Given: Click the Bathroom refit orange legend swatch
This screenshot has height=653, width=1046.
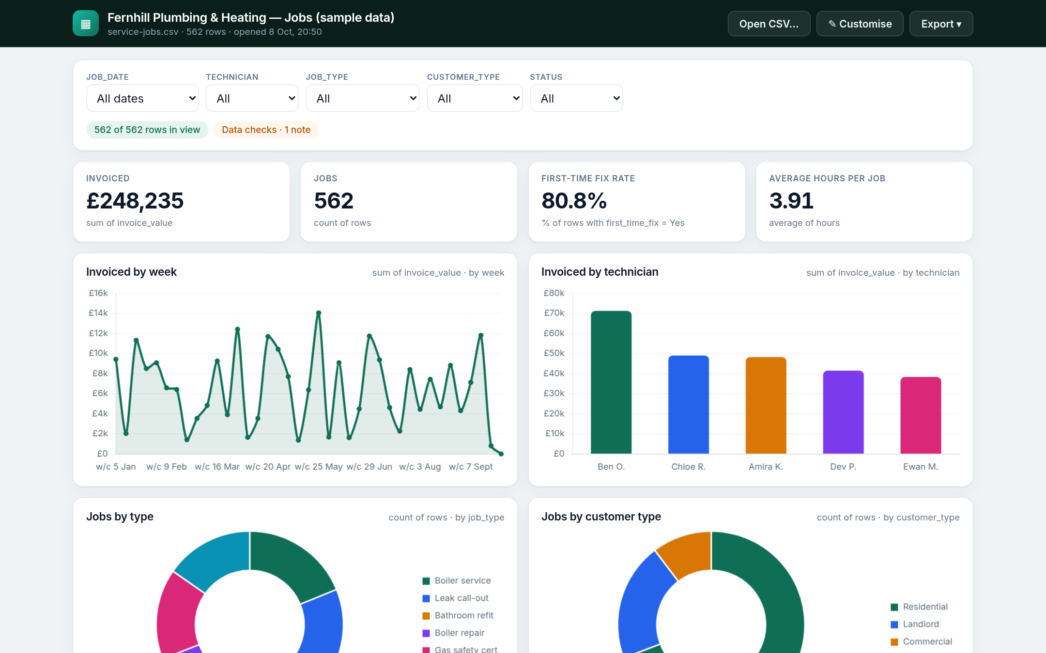Looking at the screenshot, I should point(426,616).
